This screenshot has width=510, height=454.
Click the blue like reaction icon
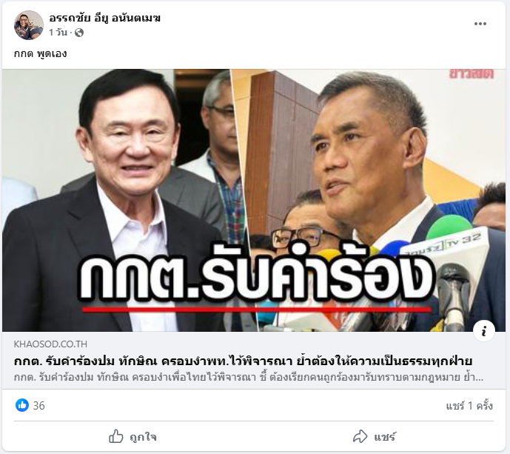point(22,405)
